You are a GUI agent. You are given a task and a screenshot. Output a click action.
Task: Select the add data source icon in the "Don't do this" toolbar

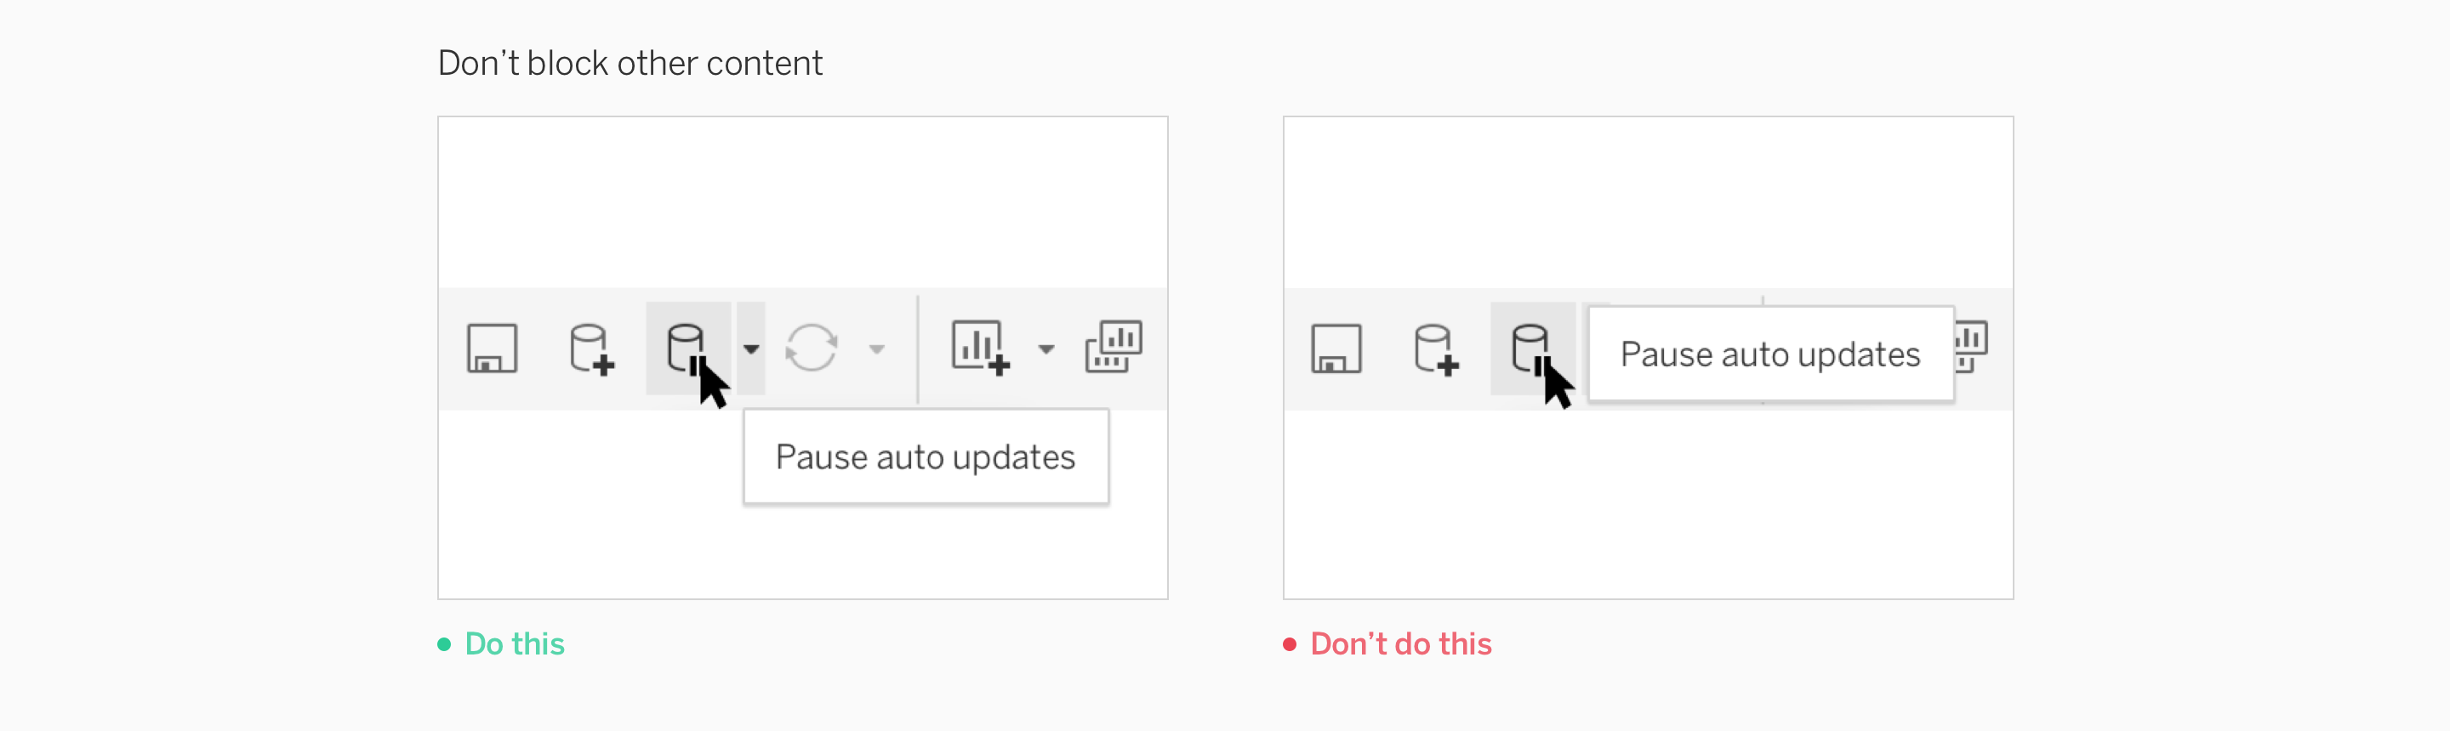click(x=1435, y=348)
